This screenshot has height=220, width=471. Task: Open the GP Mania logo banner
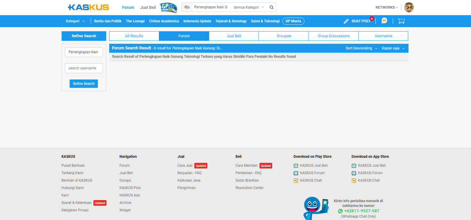click(168, 7)
